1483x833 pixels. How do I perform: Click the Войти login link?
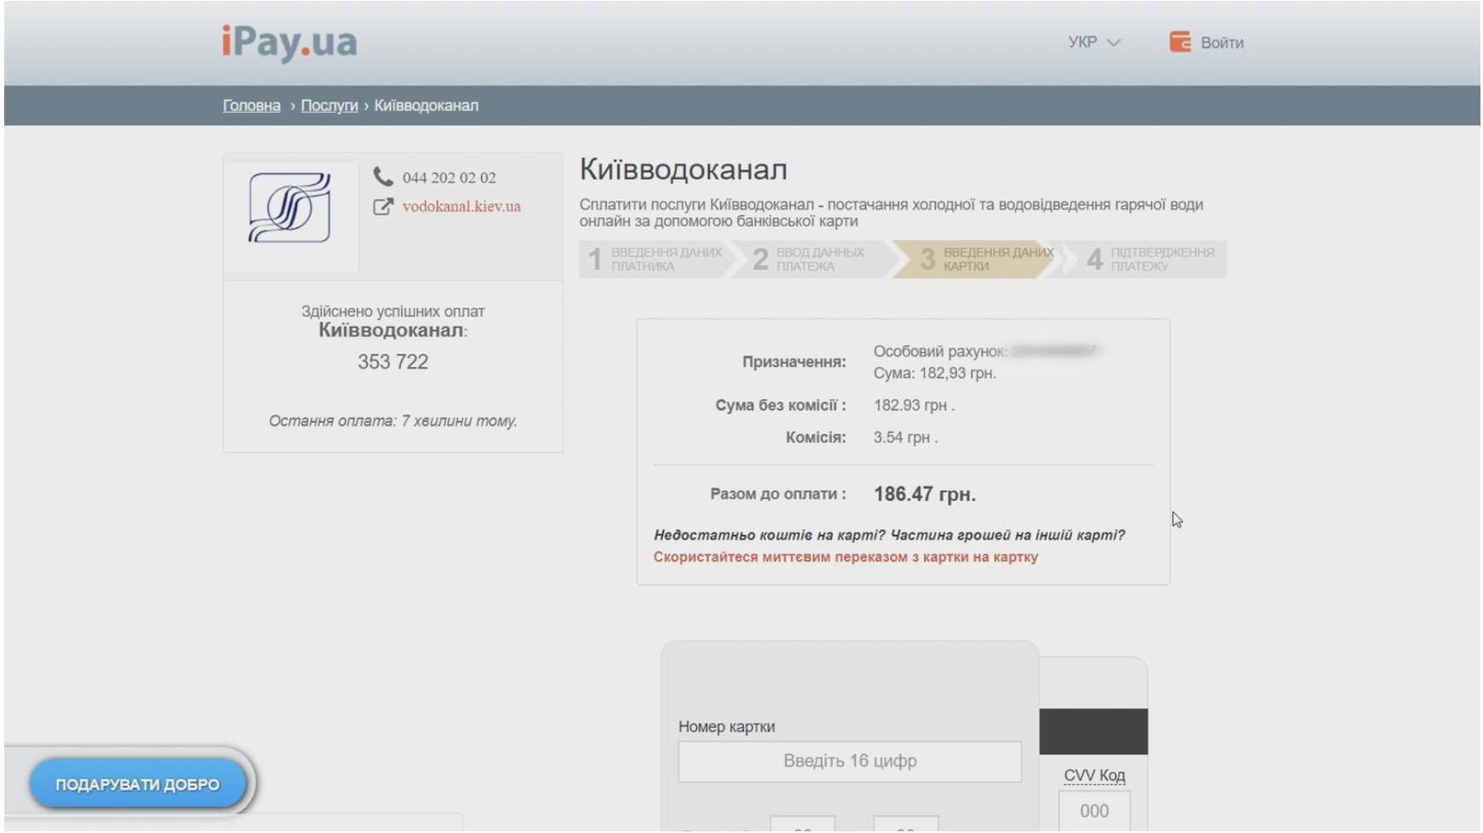pyautogui.click(x=1222, y=43)
